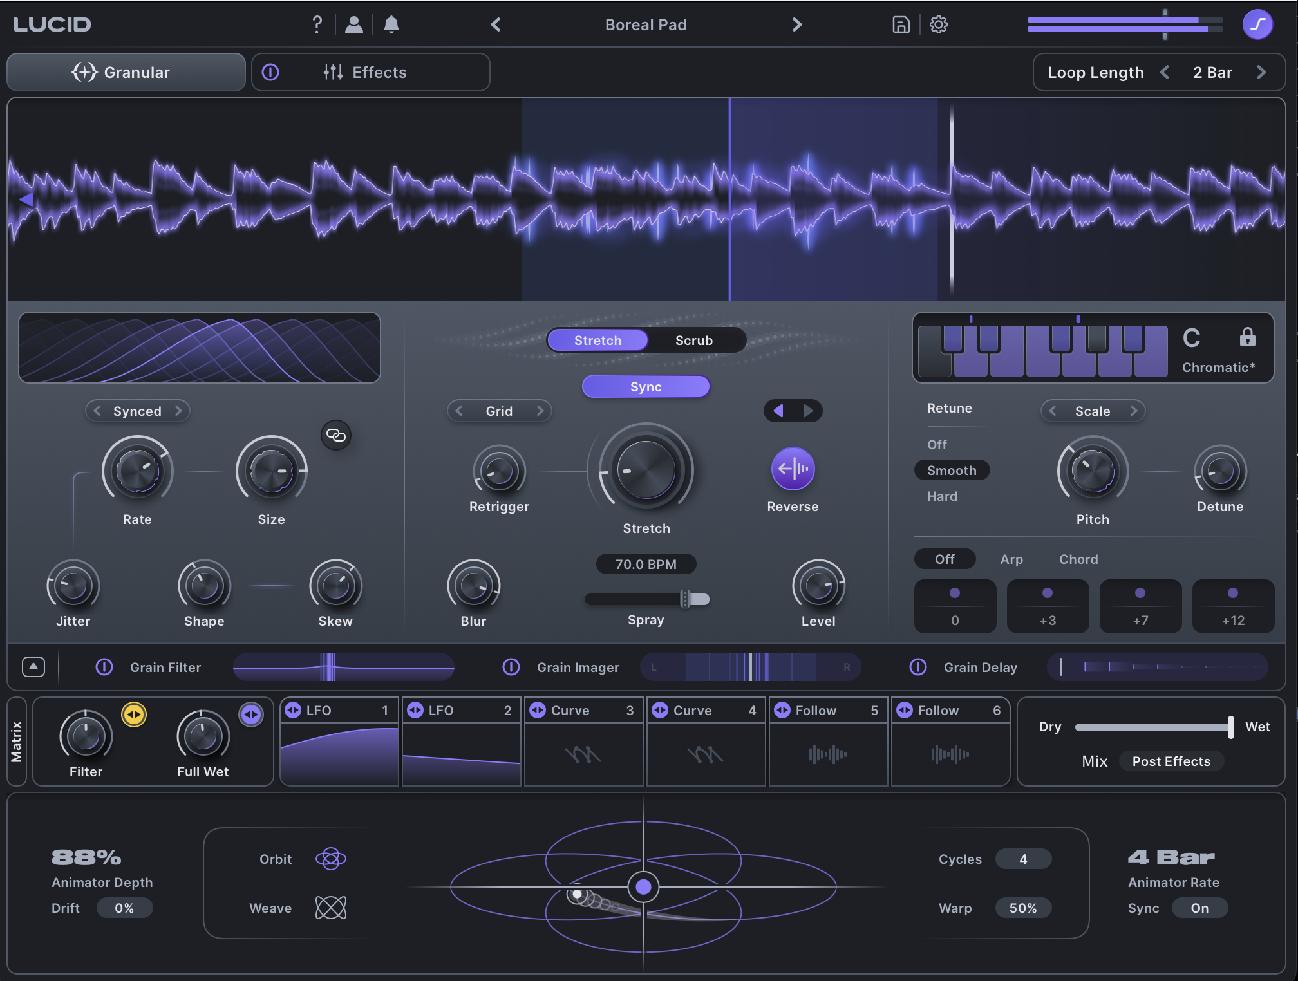The width and height of the screenshot is (1298, 981).
Task: Click left chevron of Grid selector
Action: pos(458,411)
